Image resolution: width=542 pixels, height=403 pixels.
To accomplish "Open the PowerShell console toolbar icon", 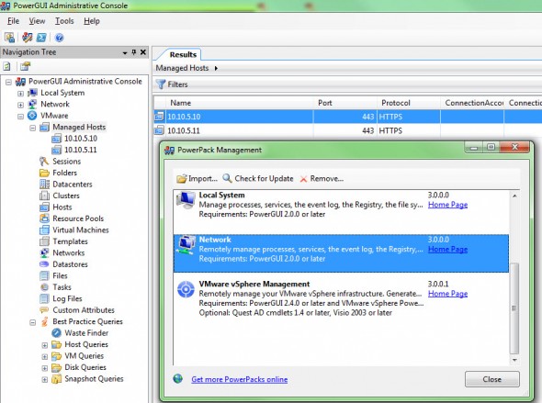I will (41, 38).
